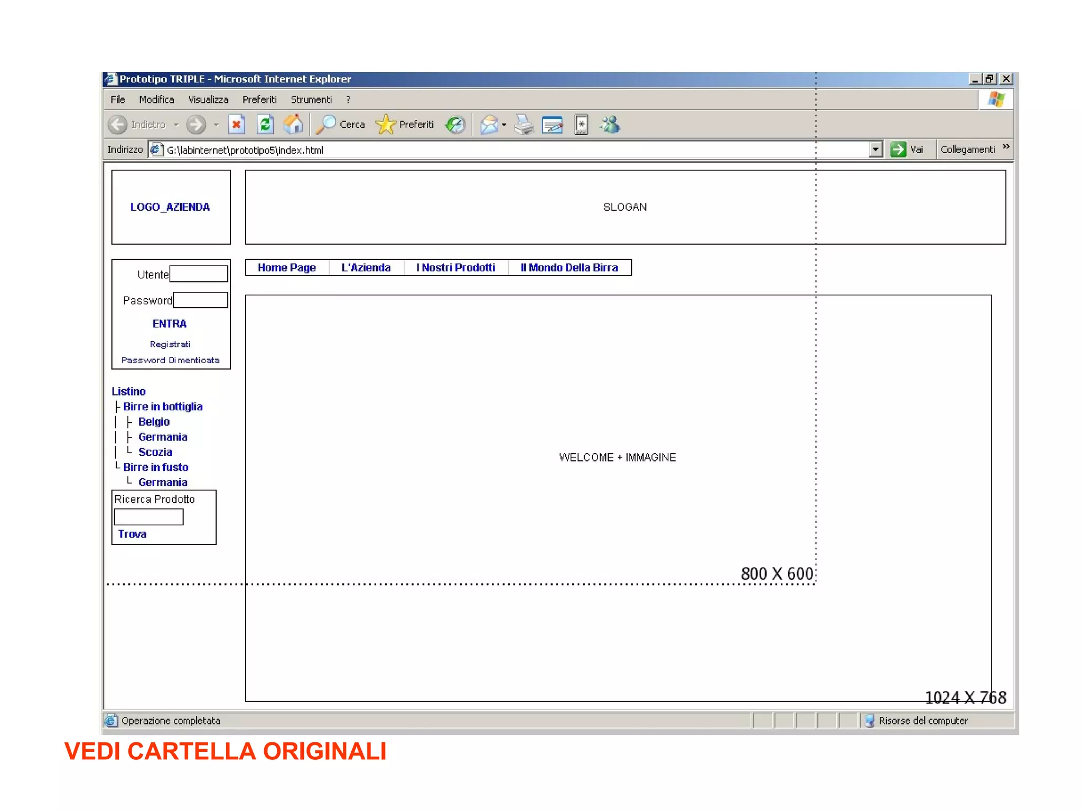Click the Mail envelope icon
Image resolution: width=1082 pixels, height=811 pixels.
(x=489, y=125)
